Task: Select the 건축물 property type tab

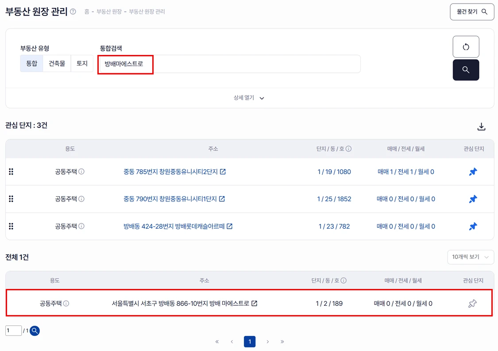Action: pos(57,63)
